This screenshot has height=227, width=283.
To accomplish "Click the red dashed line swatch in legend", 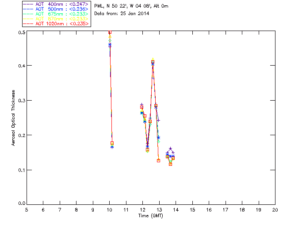I will 28,23.
